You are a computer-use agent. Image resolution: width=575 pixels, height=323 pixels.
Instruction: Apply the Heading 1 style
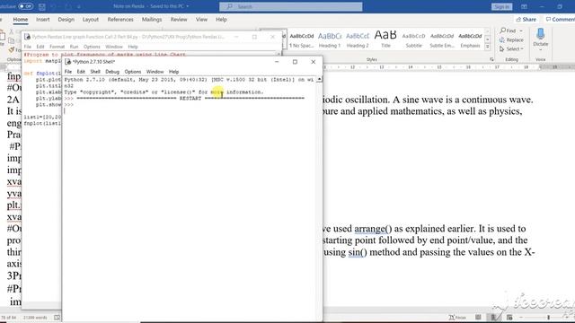[x=330, y=40]
